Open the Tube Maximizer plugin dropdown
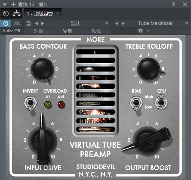 pos(158,23)
